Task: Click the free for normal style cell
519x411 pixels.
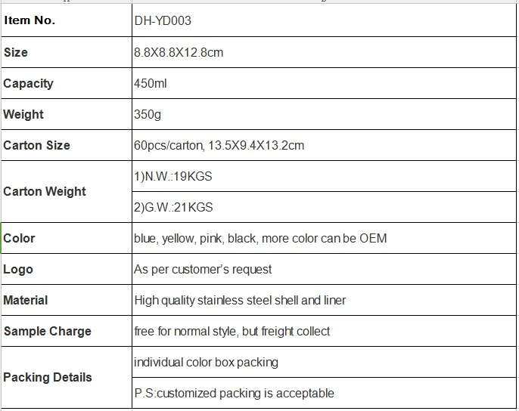Action: pyautogui.click(x=324, y=332)
